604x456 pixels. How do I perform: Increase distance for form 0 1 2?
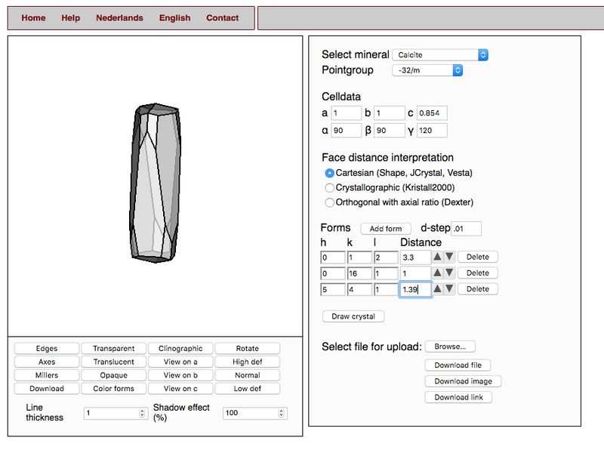437,257
